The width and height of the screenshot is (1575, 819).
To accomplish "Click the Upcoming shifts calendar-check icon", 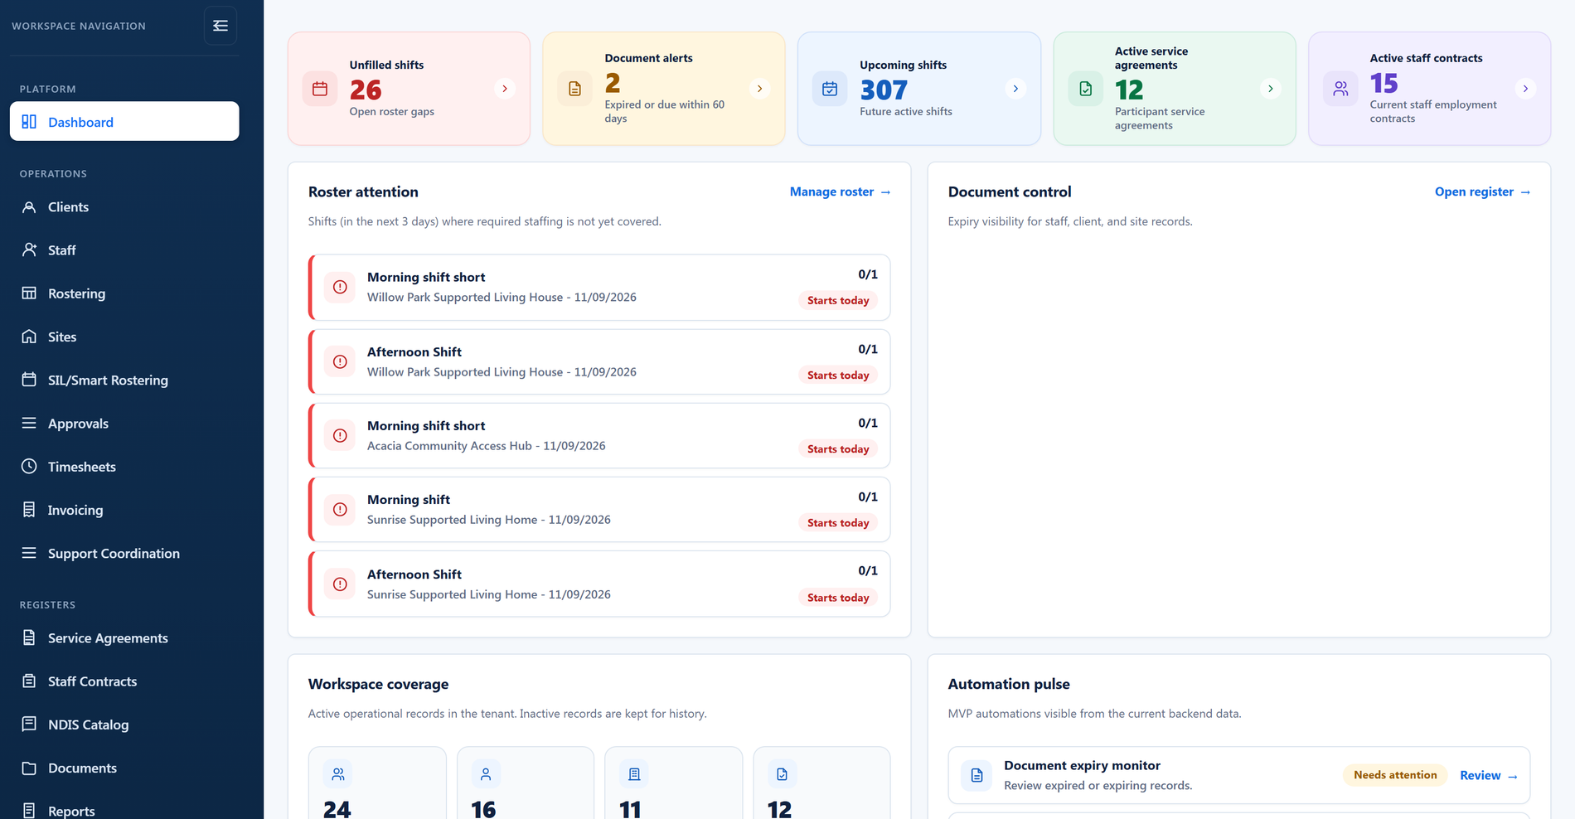I will [x=830, y=89].
